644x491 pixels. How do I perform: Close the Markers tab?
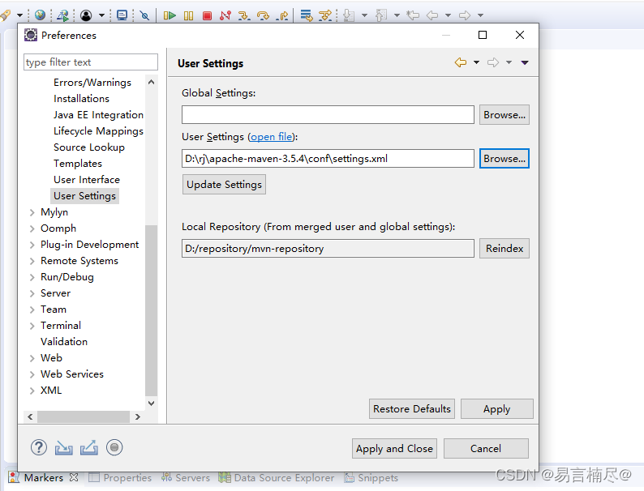(x=74, y=477)
